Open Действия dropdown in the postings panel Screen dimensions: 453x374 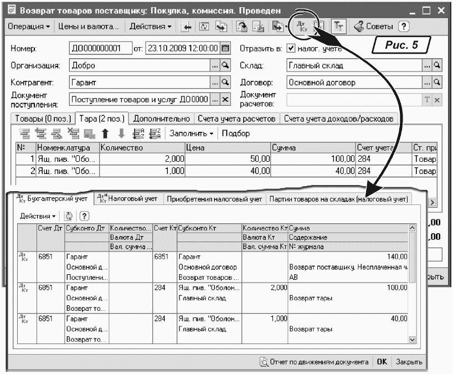pyautogui.click(x=38, y=215)
